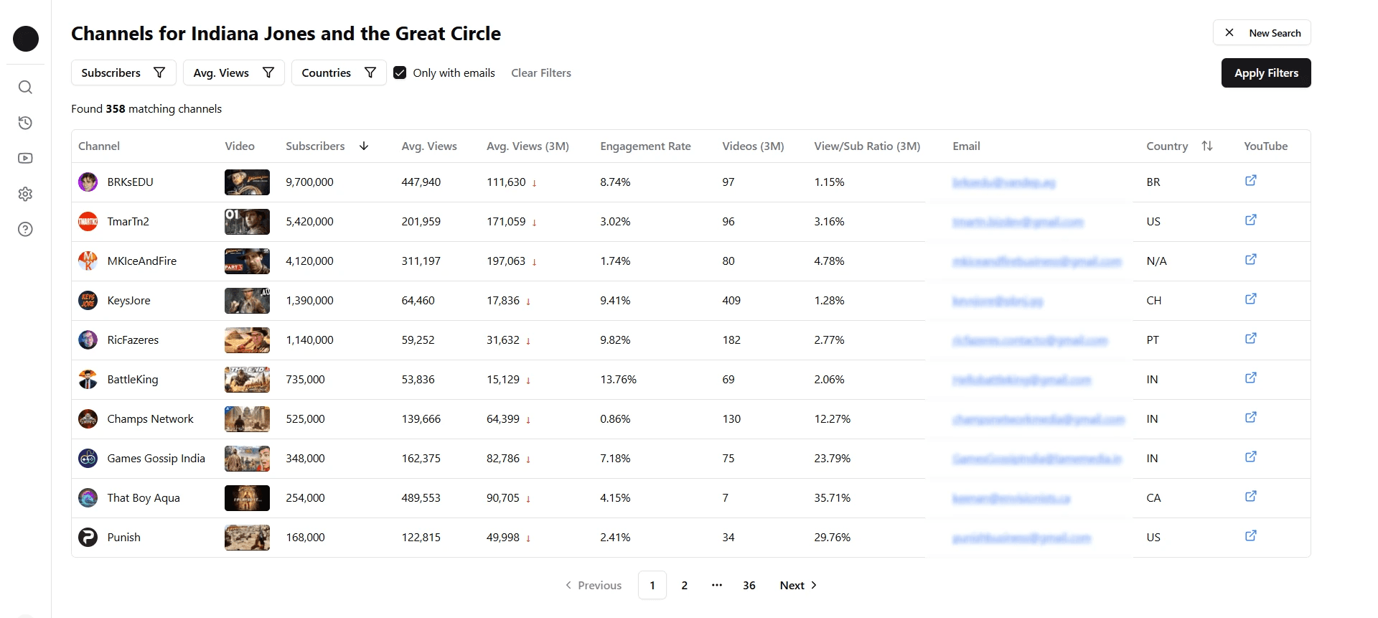Viewport: 1378px width, 618px height.
Task: Open TmarTn2 YouTube external link icon
Action: (x=1250, y=220)
